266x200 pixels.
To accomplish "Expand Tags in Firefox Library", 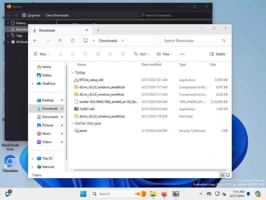I will [x=8, y=35].
